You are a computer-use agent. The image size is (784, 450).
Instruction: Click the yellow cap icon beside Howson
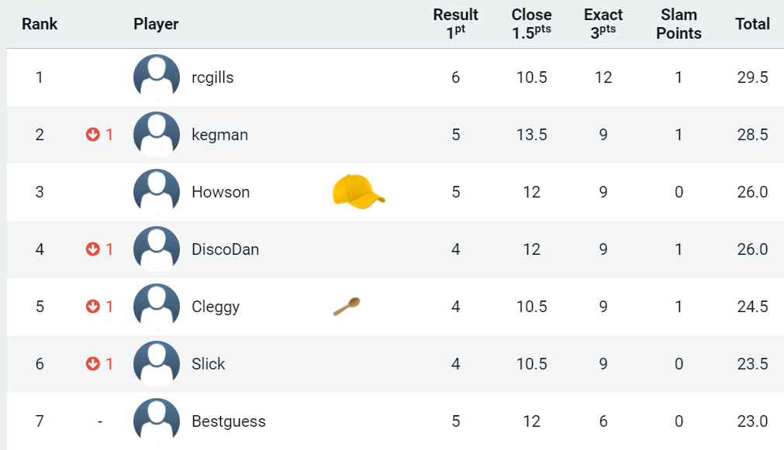click(358, 192)
